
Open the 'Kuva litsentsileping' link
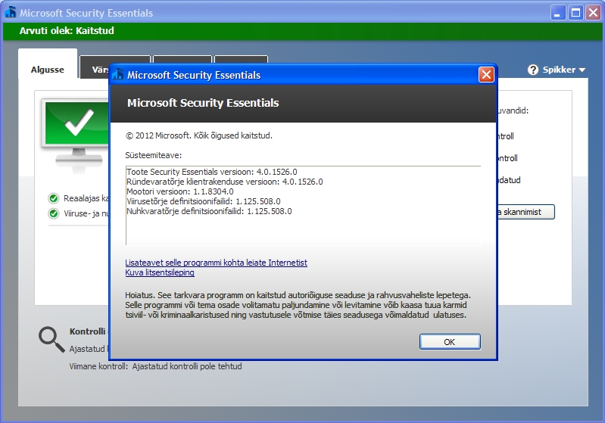coord(160,272)
